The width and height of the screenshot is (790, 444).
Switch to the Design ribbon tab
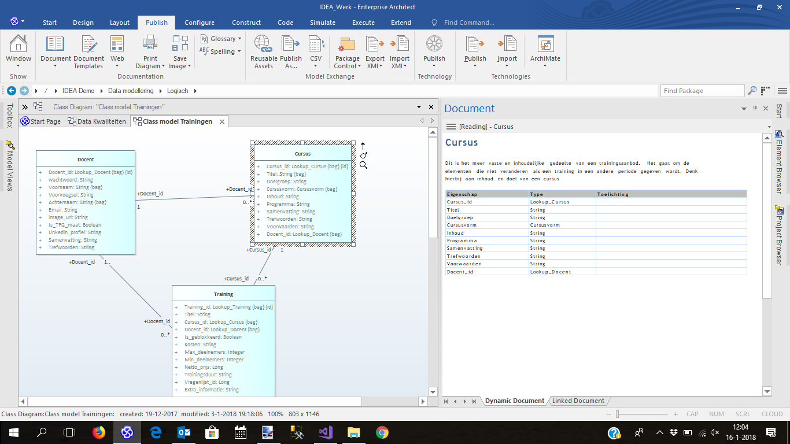(83, 23)
